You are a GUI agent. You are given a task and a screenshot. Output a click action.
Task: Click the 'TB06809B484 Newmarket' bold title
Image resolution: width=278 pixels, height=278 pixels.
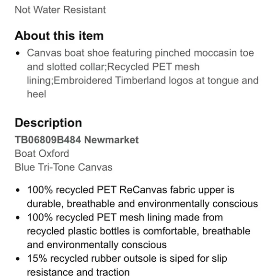click(77, 139)
